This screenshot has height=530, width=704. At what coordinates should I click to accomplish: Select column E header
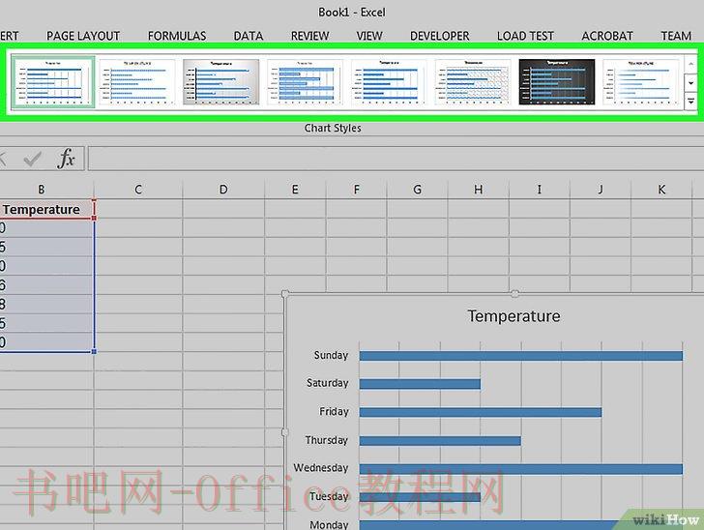[295, 190]
